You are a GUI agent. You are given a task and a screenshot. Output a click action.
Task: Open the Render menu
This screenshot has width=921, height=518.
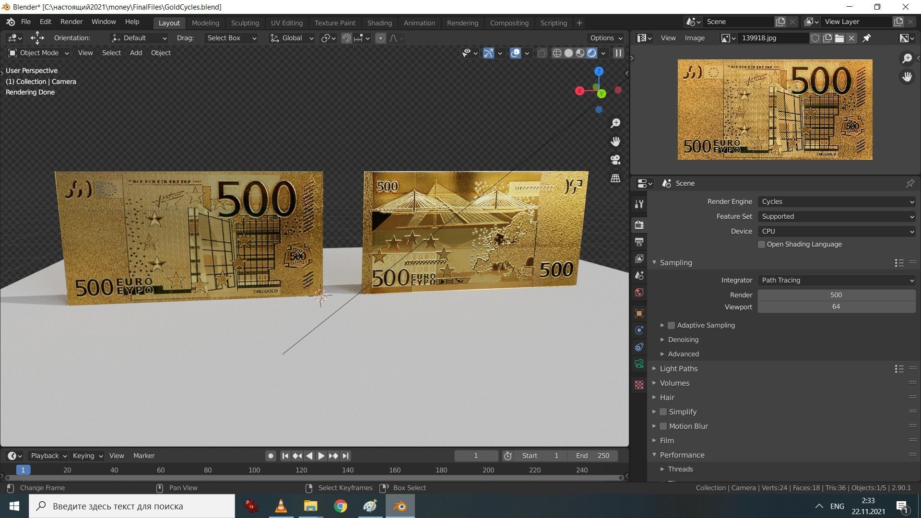[71, 22]
